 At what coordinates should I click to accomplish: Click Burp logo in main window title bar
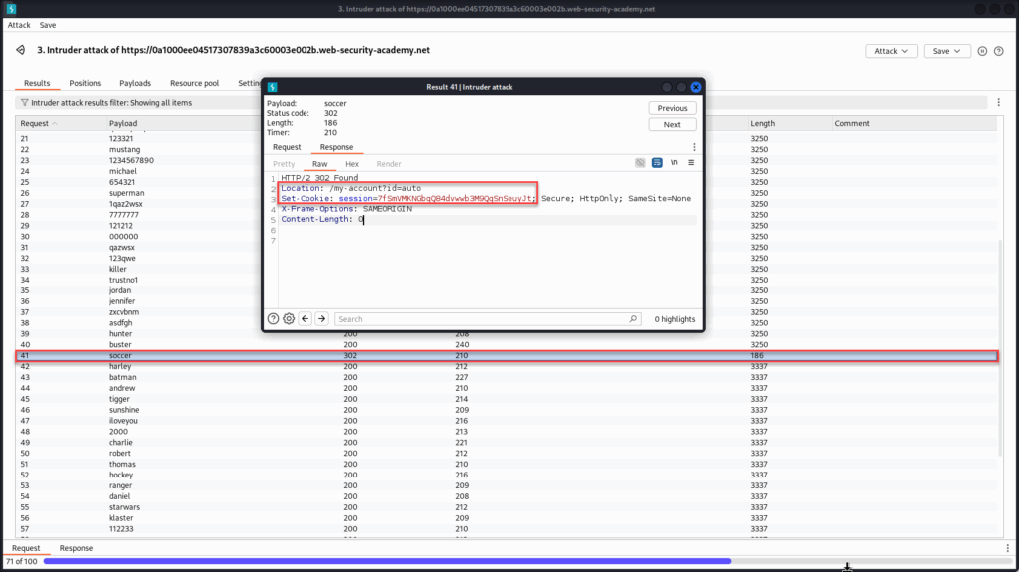11,9
